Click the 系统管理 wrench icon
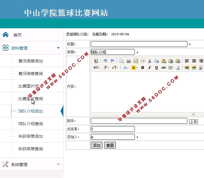 tap(6, 164)
